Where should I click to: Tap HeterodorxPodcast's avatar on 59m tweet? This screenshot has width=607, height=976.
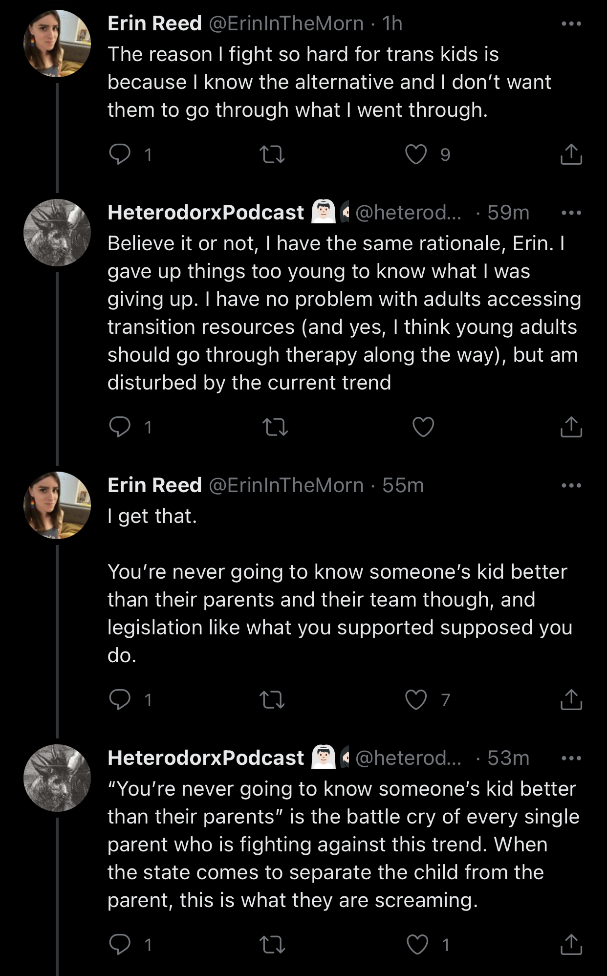[57, 233]
